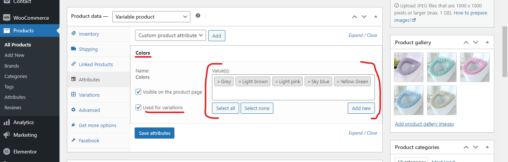Click Add product gallery images link
508x162 pixels.
(x=424, y=124)
